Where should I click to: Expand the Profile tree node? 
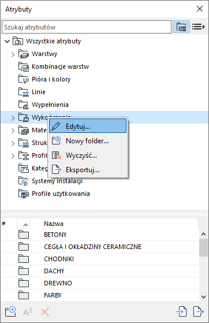pos(13,156)
